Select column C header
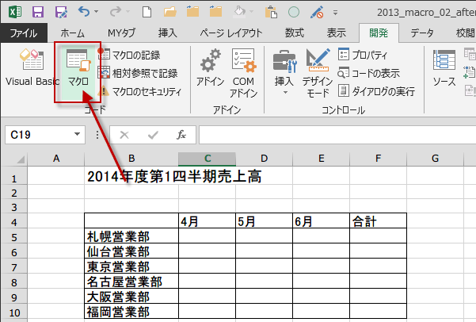 pyautogui.click(x=207, y=159)
